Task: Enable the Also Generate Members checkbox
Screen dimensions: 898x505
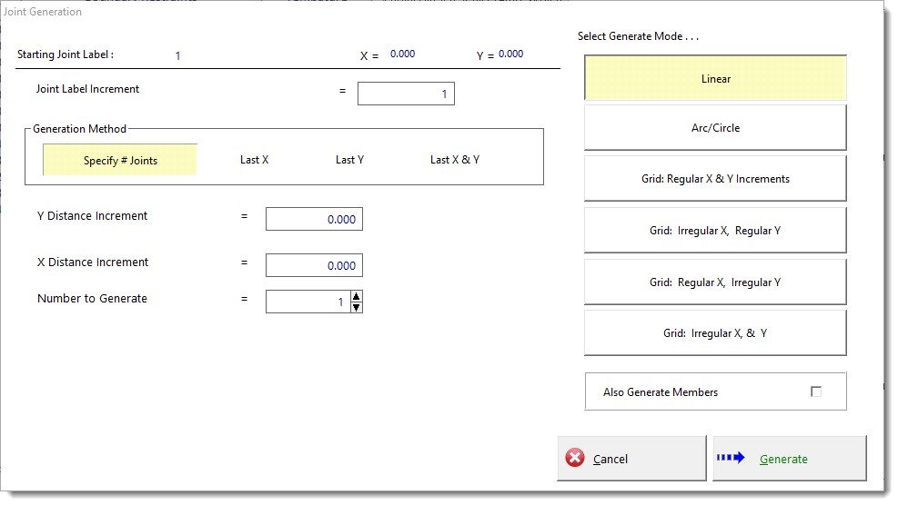Action: [815, 391]
